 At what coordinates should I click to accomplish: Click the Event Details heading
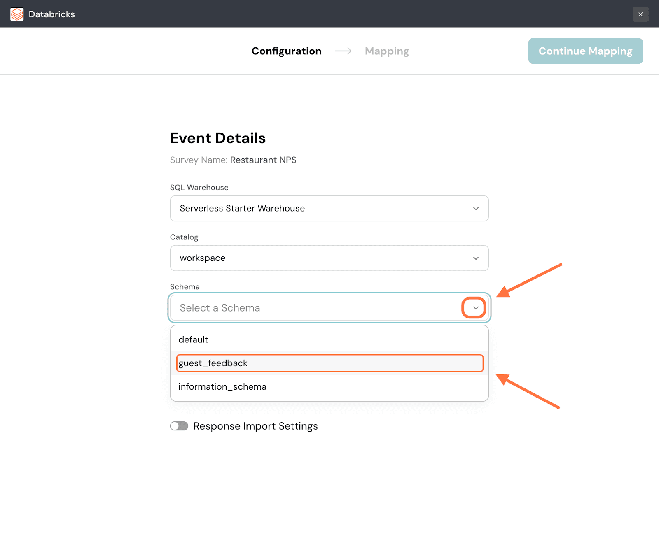[x=217, y=138]
